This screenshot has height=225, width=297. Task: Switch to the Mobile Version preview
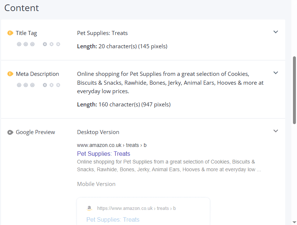96,184
